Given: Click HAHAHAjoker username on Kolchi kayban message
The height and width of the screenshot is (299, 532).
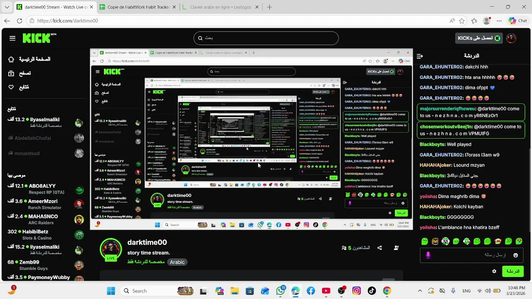Looking at the screenshot, I should pos(436,207).
